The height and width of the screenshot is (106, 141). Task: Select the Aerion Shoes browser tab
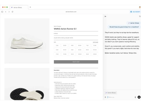19,7
